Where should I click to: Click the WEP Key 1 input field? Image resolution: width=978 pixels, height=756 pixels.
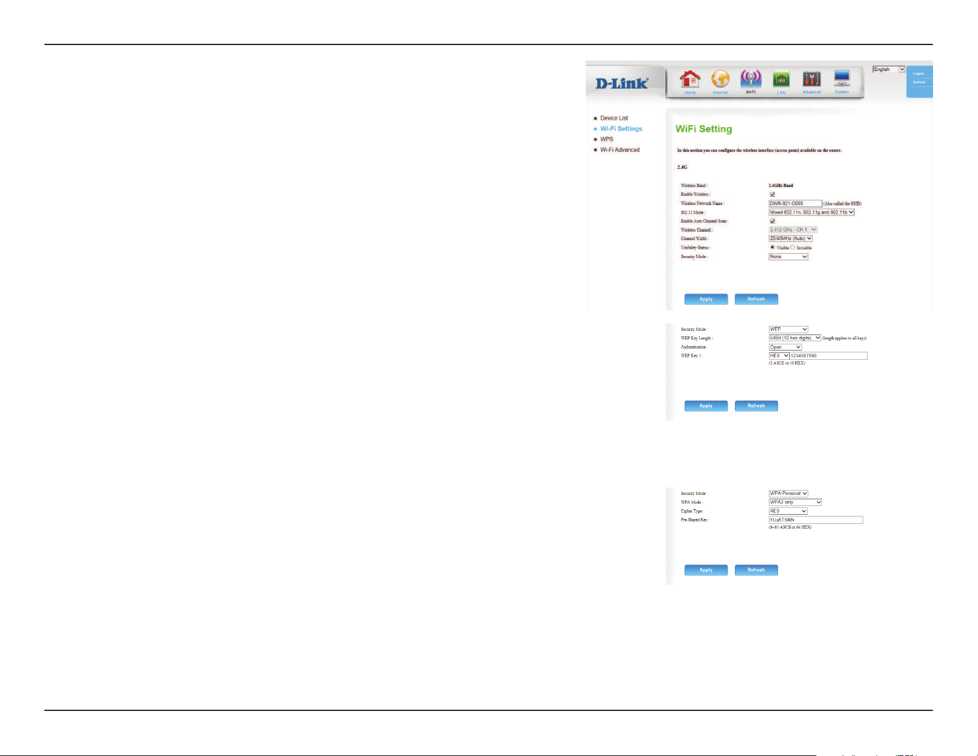[x=829, y=355]
